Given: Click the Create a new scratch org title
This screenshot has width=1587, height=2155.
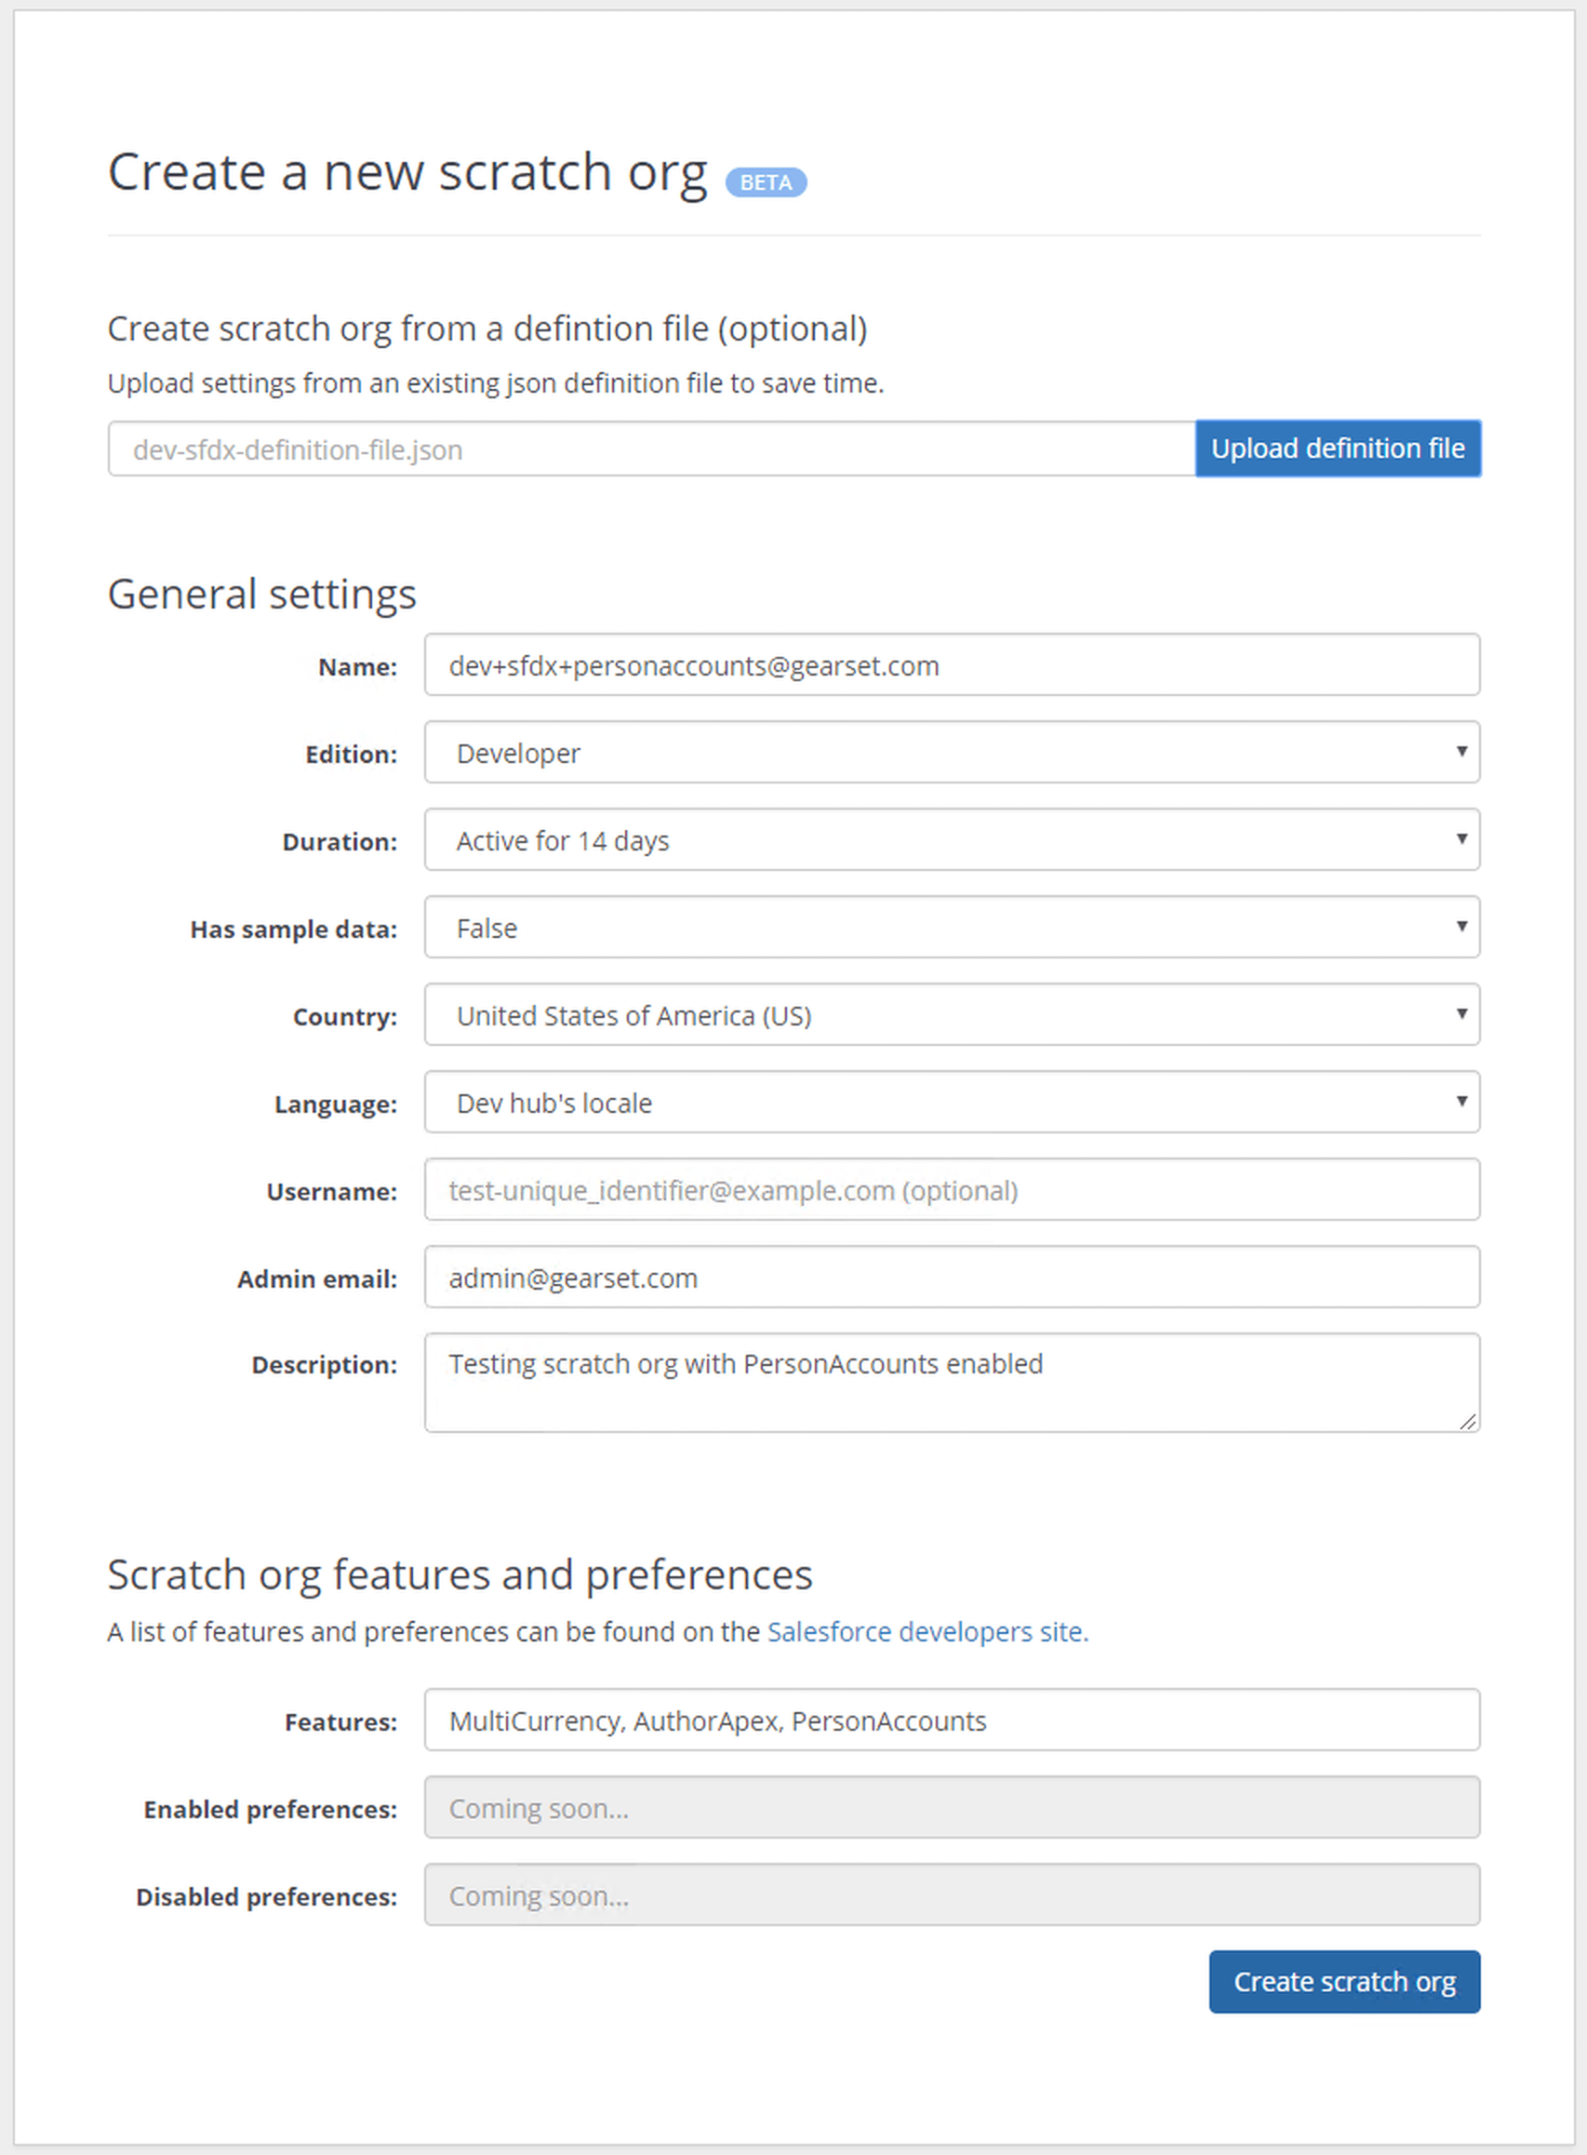Looking at the screenshot, I should coord(407,173).
